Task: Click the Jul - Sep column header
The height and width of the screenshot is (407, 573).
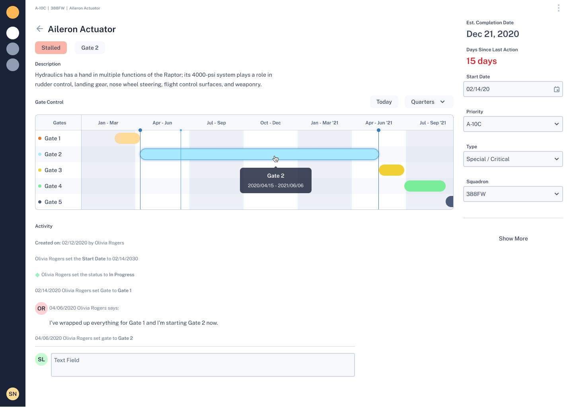Action: pyautogui.click(x=216, y=122)
